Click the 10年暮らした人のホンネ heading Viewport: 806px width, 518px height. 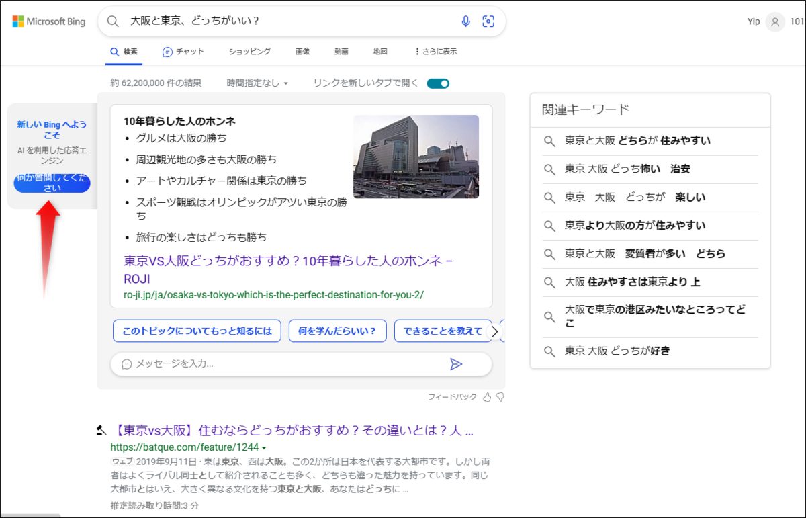coord(179,122)
